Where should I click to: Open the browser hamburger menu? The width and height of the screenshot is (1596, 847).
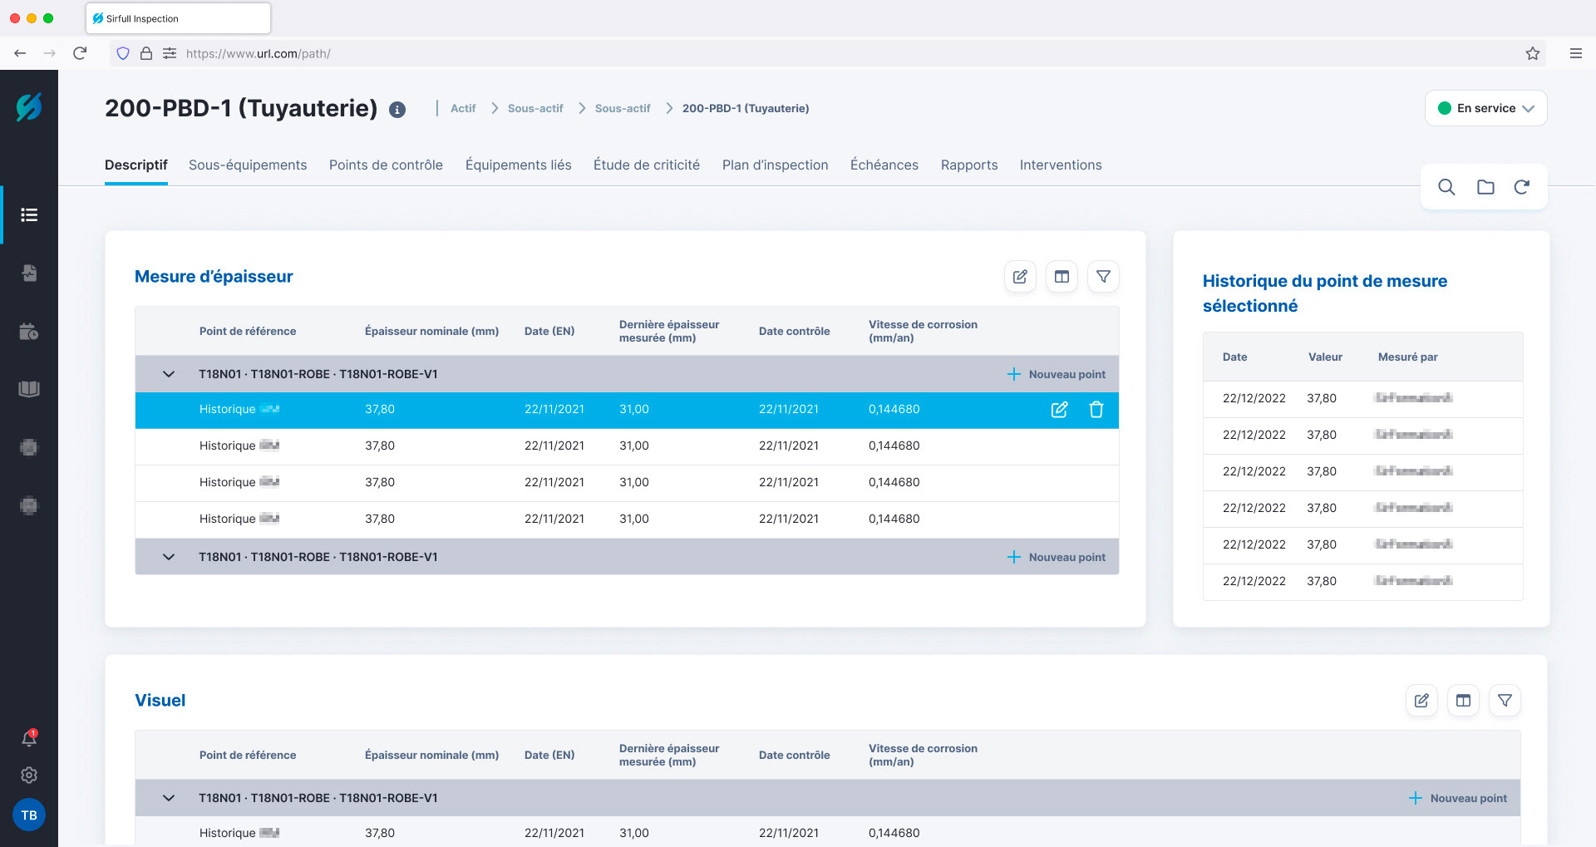pyautogui.click(x=1575, y=53)
